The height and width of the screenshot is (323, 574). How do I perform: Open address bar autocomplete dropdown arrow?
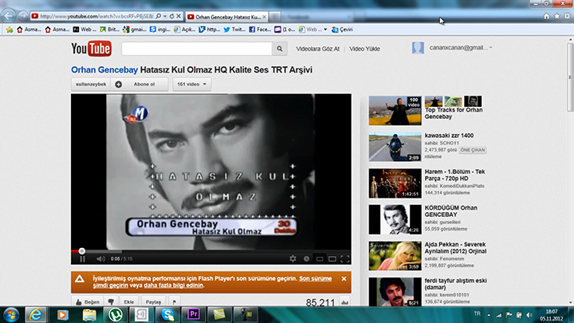[165, 16]
